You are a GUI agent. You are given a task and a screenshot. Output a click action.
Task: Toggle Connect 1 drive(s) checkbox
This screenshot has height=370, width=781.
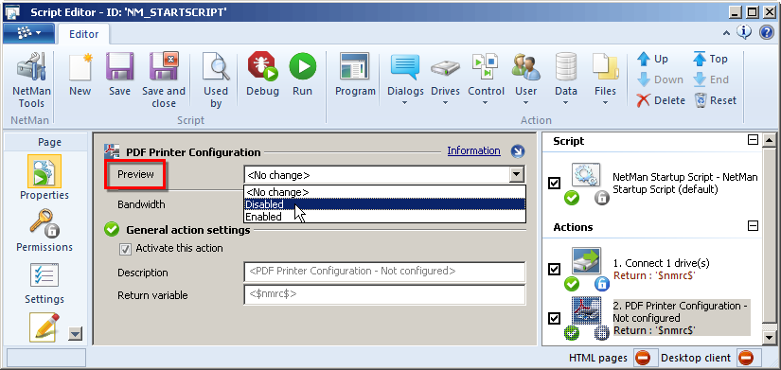tap(554, 270)
